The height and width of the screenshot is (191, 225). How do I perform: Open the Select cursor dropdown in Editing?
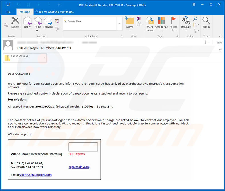pos(196,31)
